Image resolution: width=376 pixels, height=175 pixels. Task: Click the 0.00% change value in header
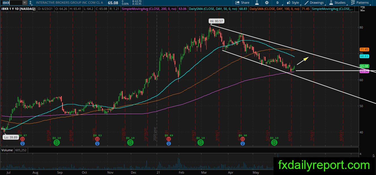pos(125,4)
